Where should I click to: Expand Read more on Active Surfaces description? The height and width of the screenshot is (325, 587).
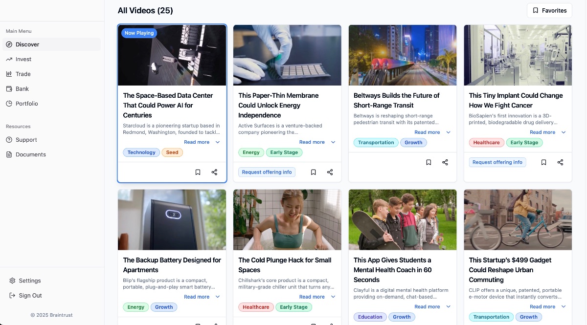[x=317, y=142]
